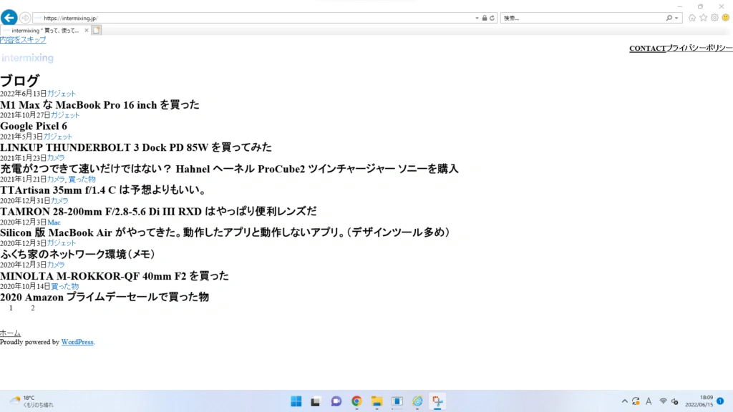This screenshot has height=412, width=733.
Task: Open the browser Home icon
Action: pyautogui.click(x=692, y=18)
